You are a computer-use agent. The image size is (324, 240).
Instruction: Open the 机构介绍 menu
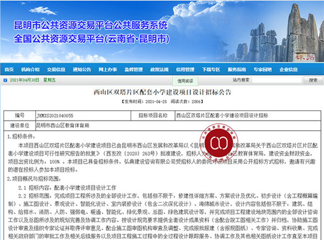[x=31, y=70]
